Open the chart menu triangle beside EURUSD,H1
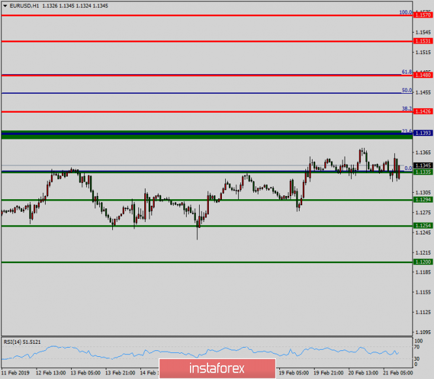Image resolution: width=434 pixels, height=379 pixels. pos(5,6)
